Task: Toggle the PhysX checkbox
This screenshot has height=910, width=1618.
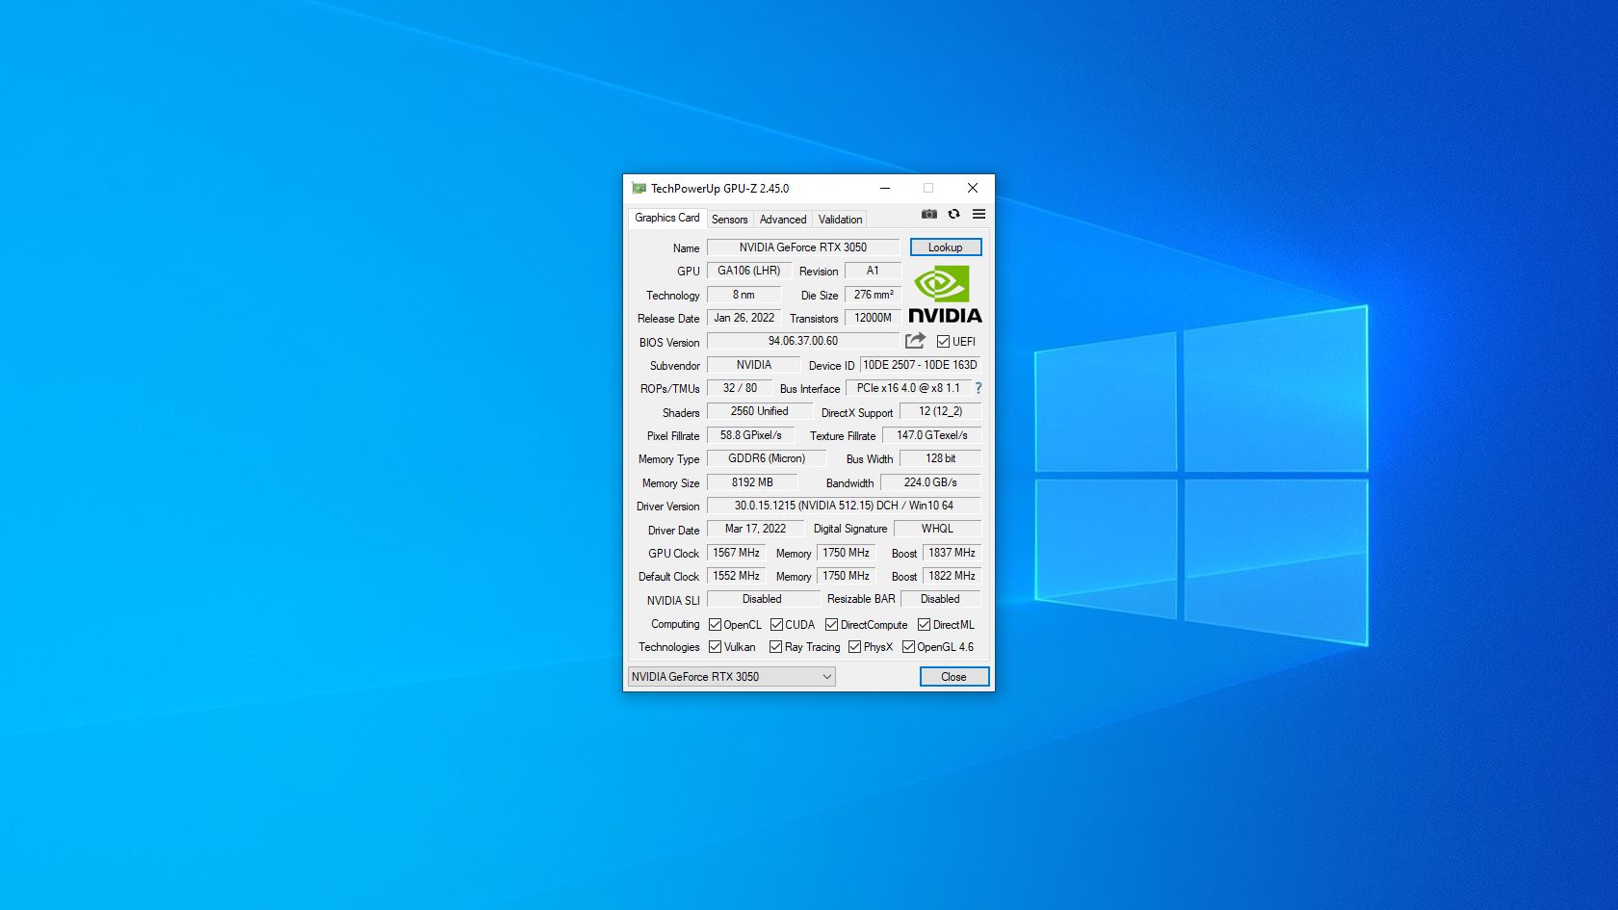Action: pyautogui.click(x=855, y=647)
